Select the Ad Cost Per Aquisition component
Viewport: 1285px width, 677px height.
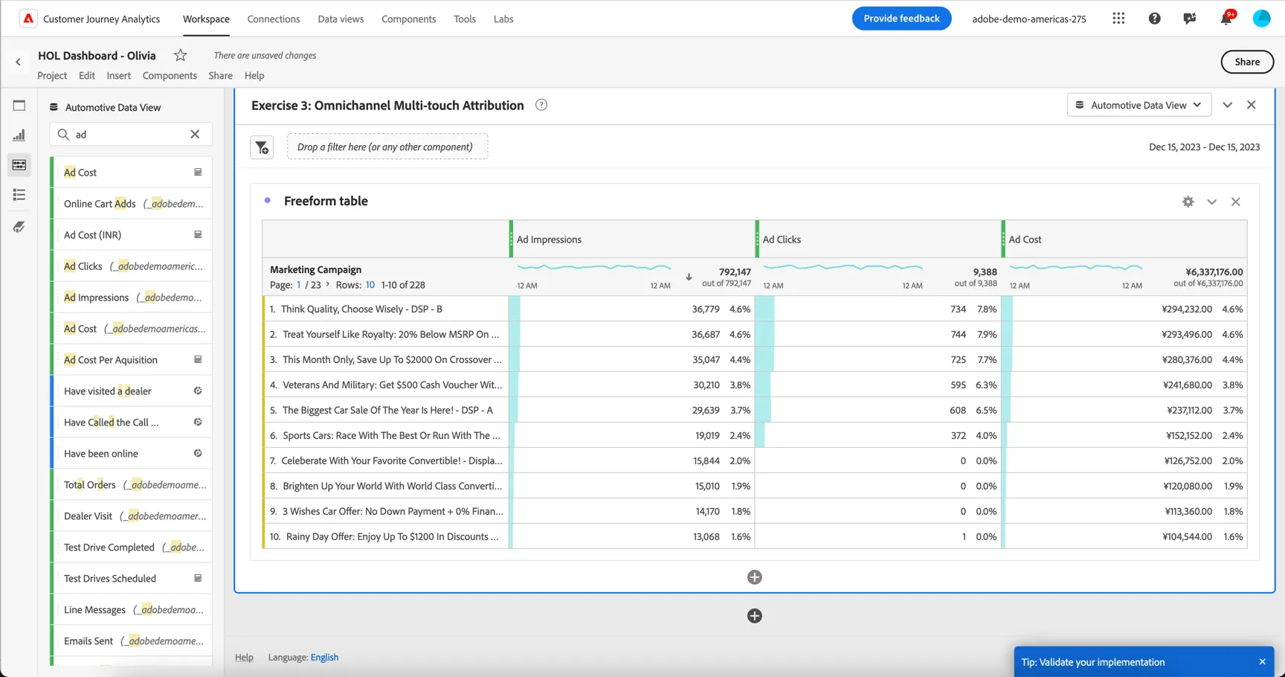click(132, 359)
